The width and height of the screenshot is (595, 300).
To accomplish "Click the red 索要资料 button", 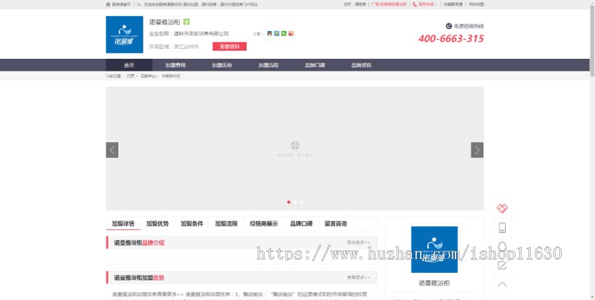I will coord(229,47).
